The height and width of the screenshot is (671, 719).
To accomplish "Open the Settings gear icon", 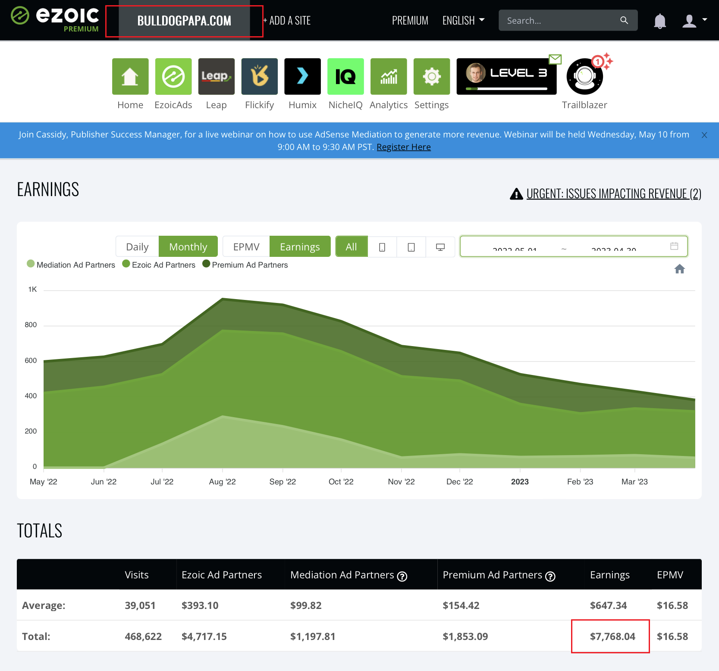I will click(432, 76).
